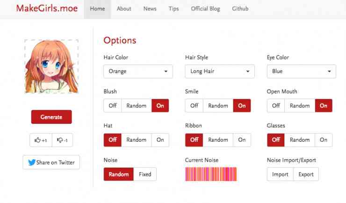
Task: Click the MakeGirls.moe logo
Action: click(47, 8)
